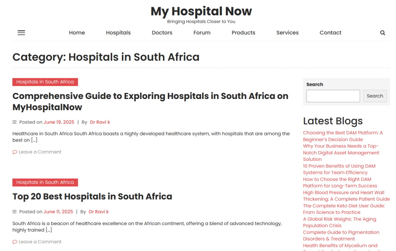
Task: Click the sidebar Search button
Action: click(x=375, y=96)
